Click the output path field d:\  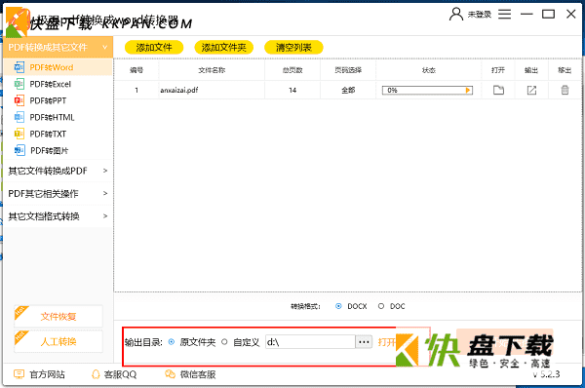[310, 342]
